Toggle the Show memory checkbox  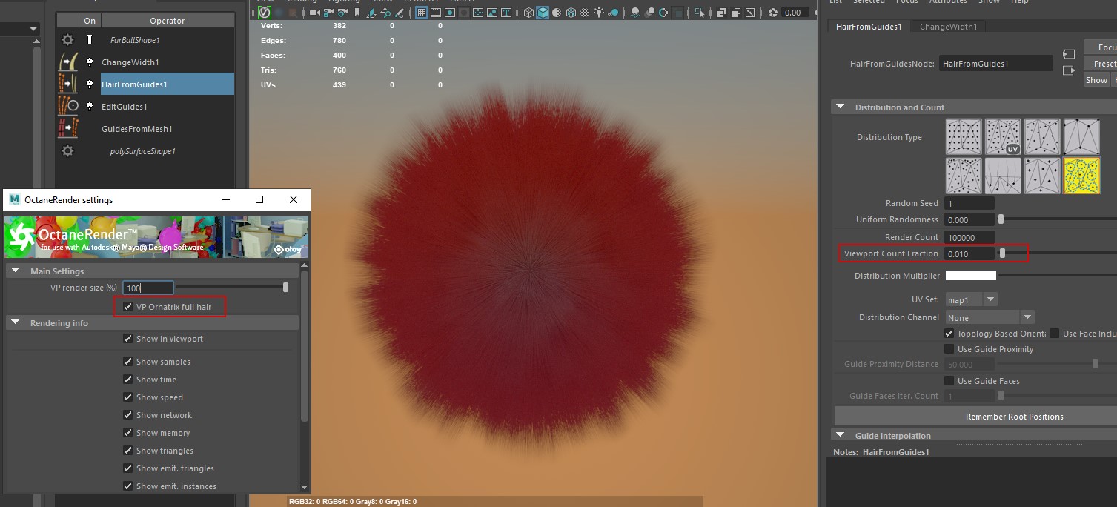pyautogui.click(x=128, y=433)
